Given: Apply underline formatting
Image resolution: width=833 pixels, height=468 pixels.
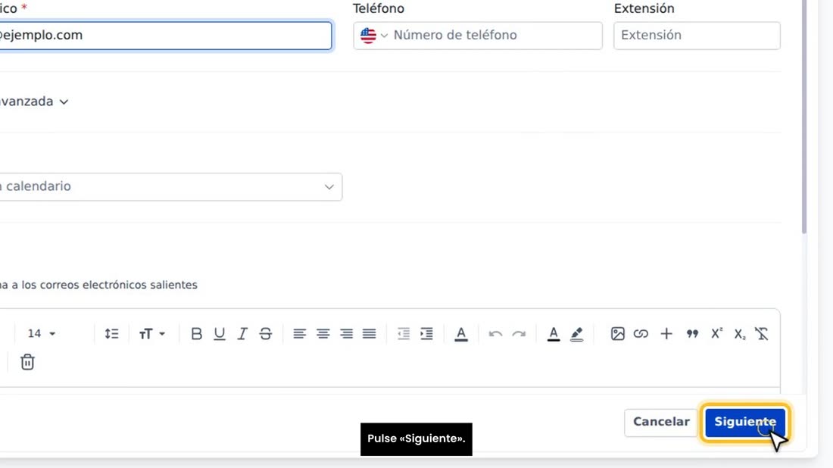Looking at the screenshot, I should 220,334.
